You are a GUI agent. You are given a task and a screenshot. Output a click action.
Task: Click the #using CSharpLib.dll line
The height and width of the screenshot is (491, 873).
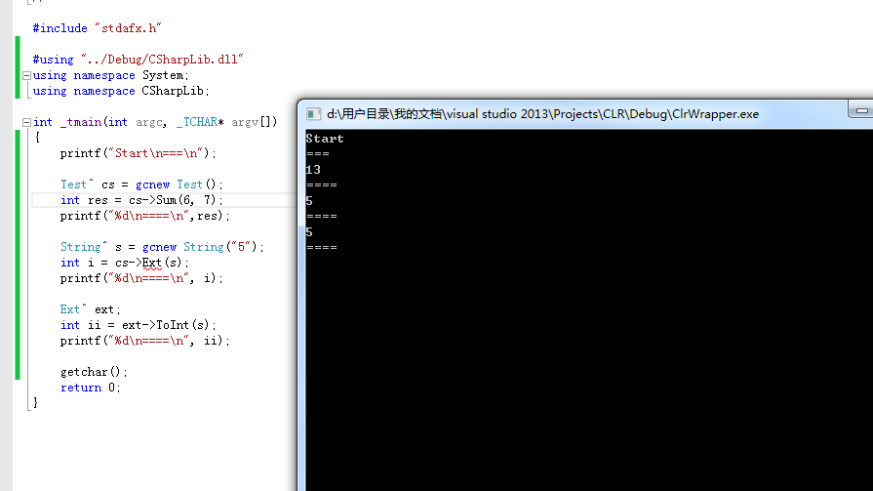point(139,60)
